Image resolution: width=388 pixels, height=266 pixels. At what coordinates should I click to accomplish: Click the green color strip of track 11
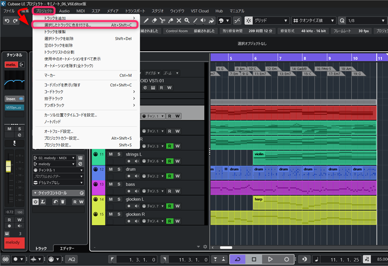(98, 158)
